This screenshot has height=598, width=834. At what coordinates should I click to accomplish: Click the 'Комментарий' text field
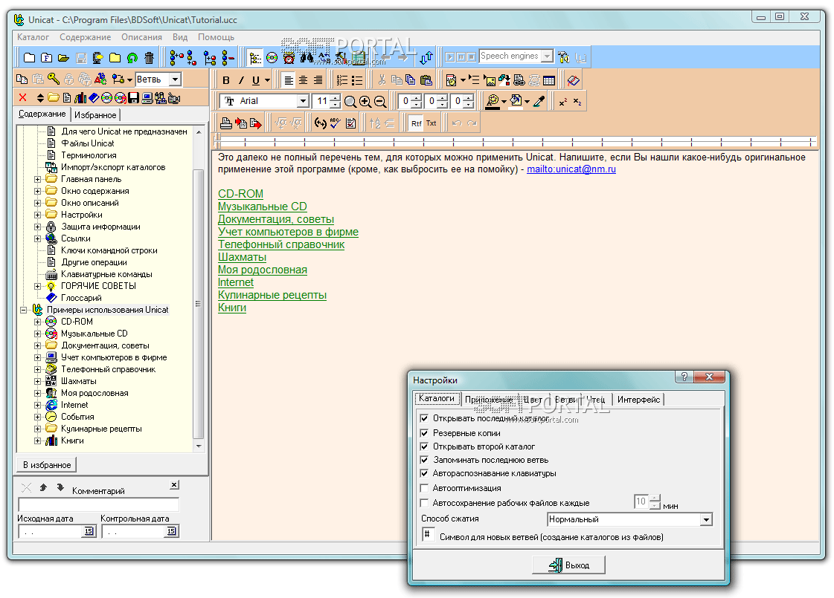point(99,504)
